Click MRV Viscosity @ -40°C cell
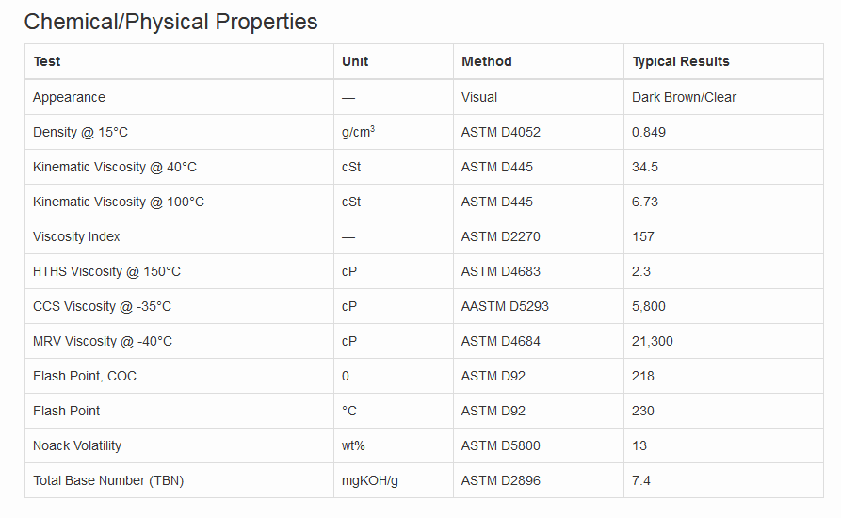 pyautogui.click(x=103, y=341)
